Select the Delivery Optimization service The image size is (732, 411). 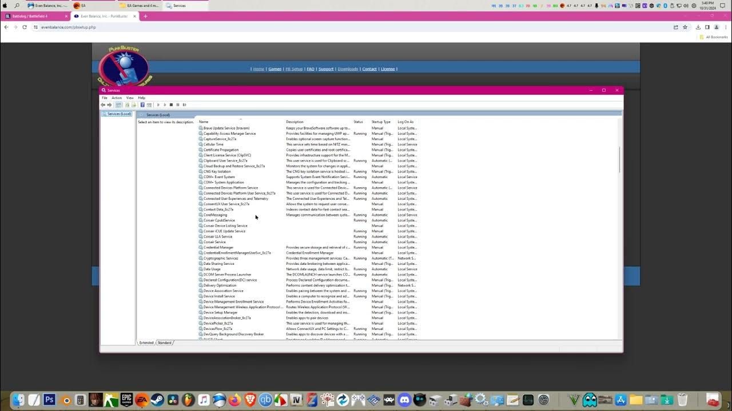[309, 285]
